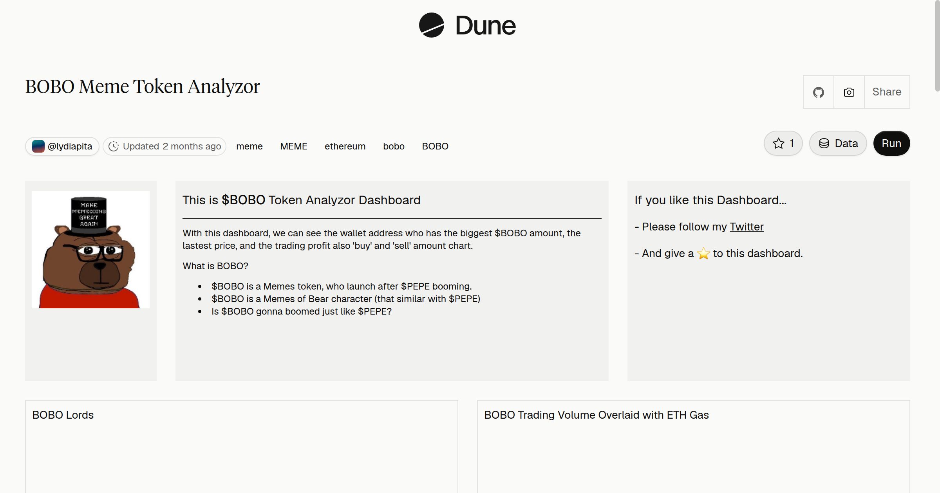The image size is (940, 493).
Task: Click the 'What is BOBO?' text
Action: pos(215,266)
